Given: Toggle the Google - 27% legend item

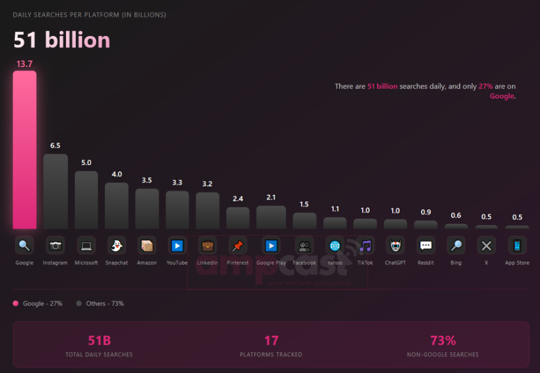Looking at the screenshot, I should click(38, 303).
